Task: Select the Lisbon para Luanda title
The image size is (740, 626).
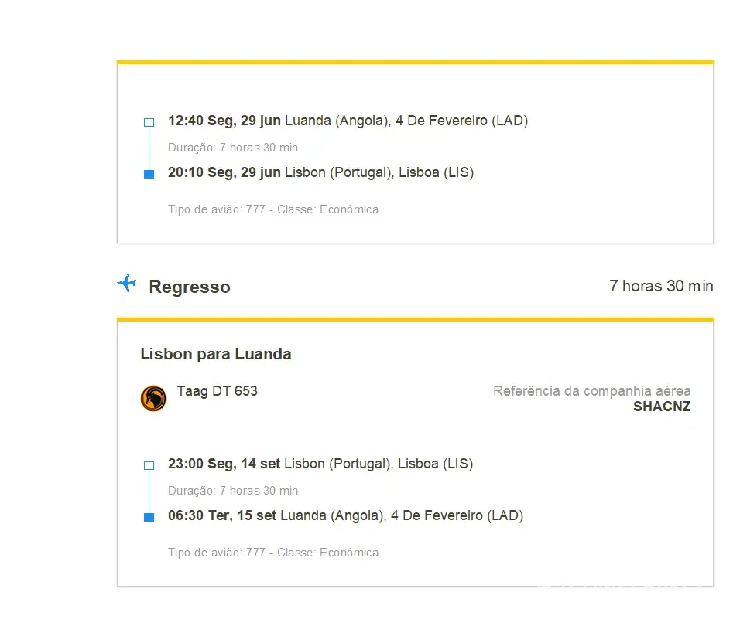Action: pos(216,355)
